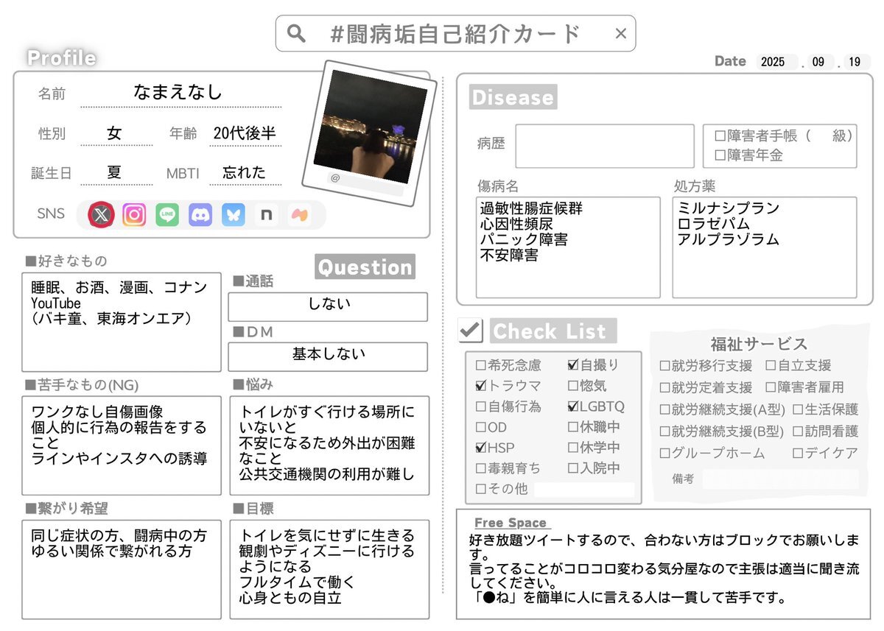
Task: Check the 障害者雇用 box
Action: [x=771, y=388]
